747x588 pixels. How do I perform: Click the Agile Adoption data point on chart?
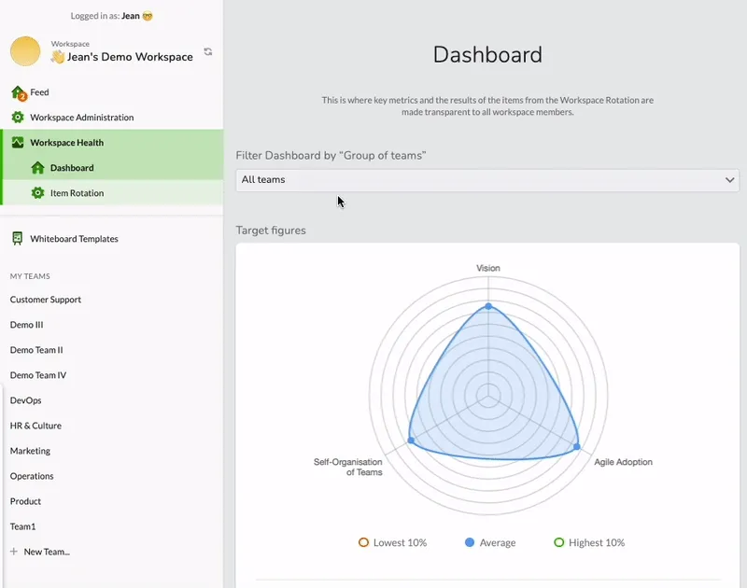[x=576, y=447]
